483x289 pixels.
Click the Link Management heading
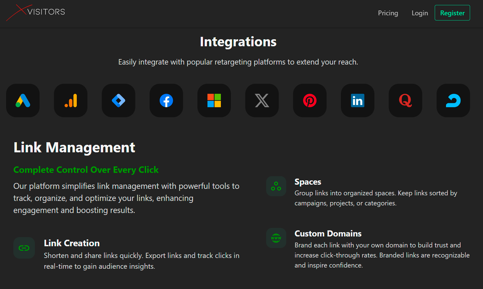tap(75, 147)
